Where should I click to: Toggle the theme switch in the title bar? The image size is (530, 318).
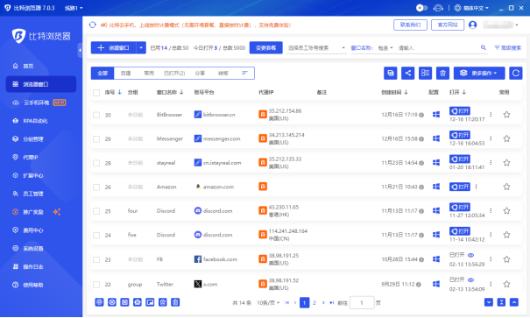coord(422,8)
